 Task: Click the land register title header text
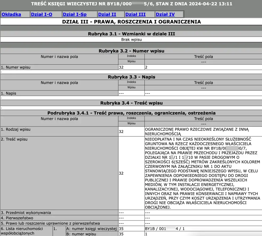pyautogui.click(x=131, y=4)
